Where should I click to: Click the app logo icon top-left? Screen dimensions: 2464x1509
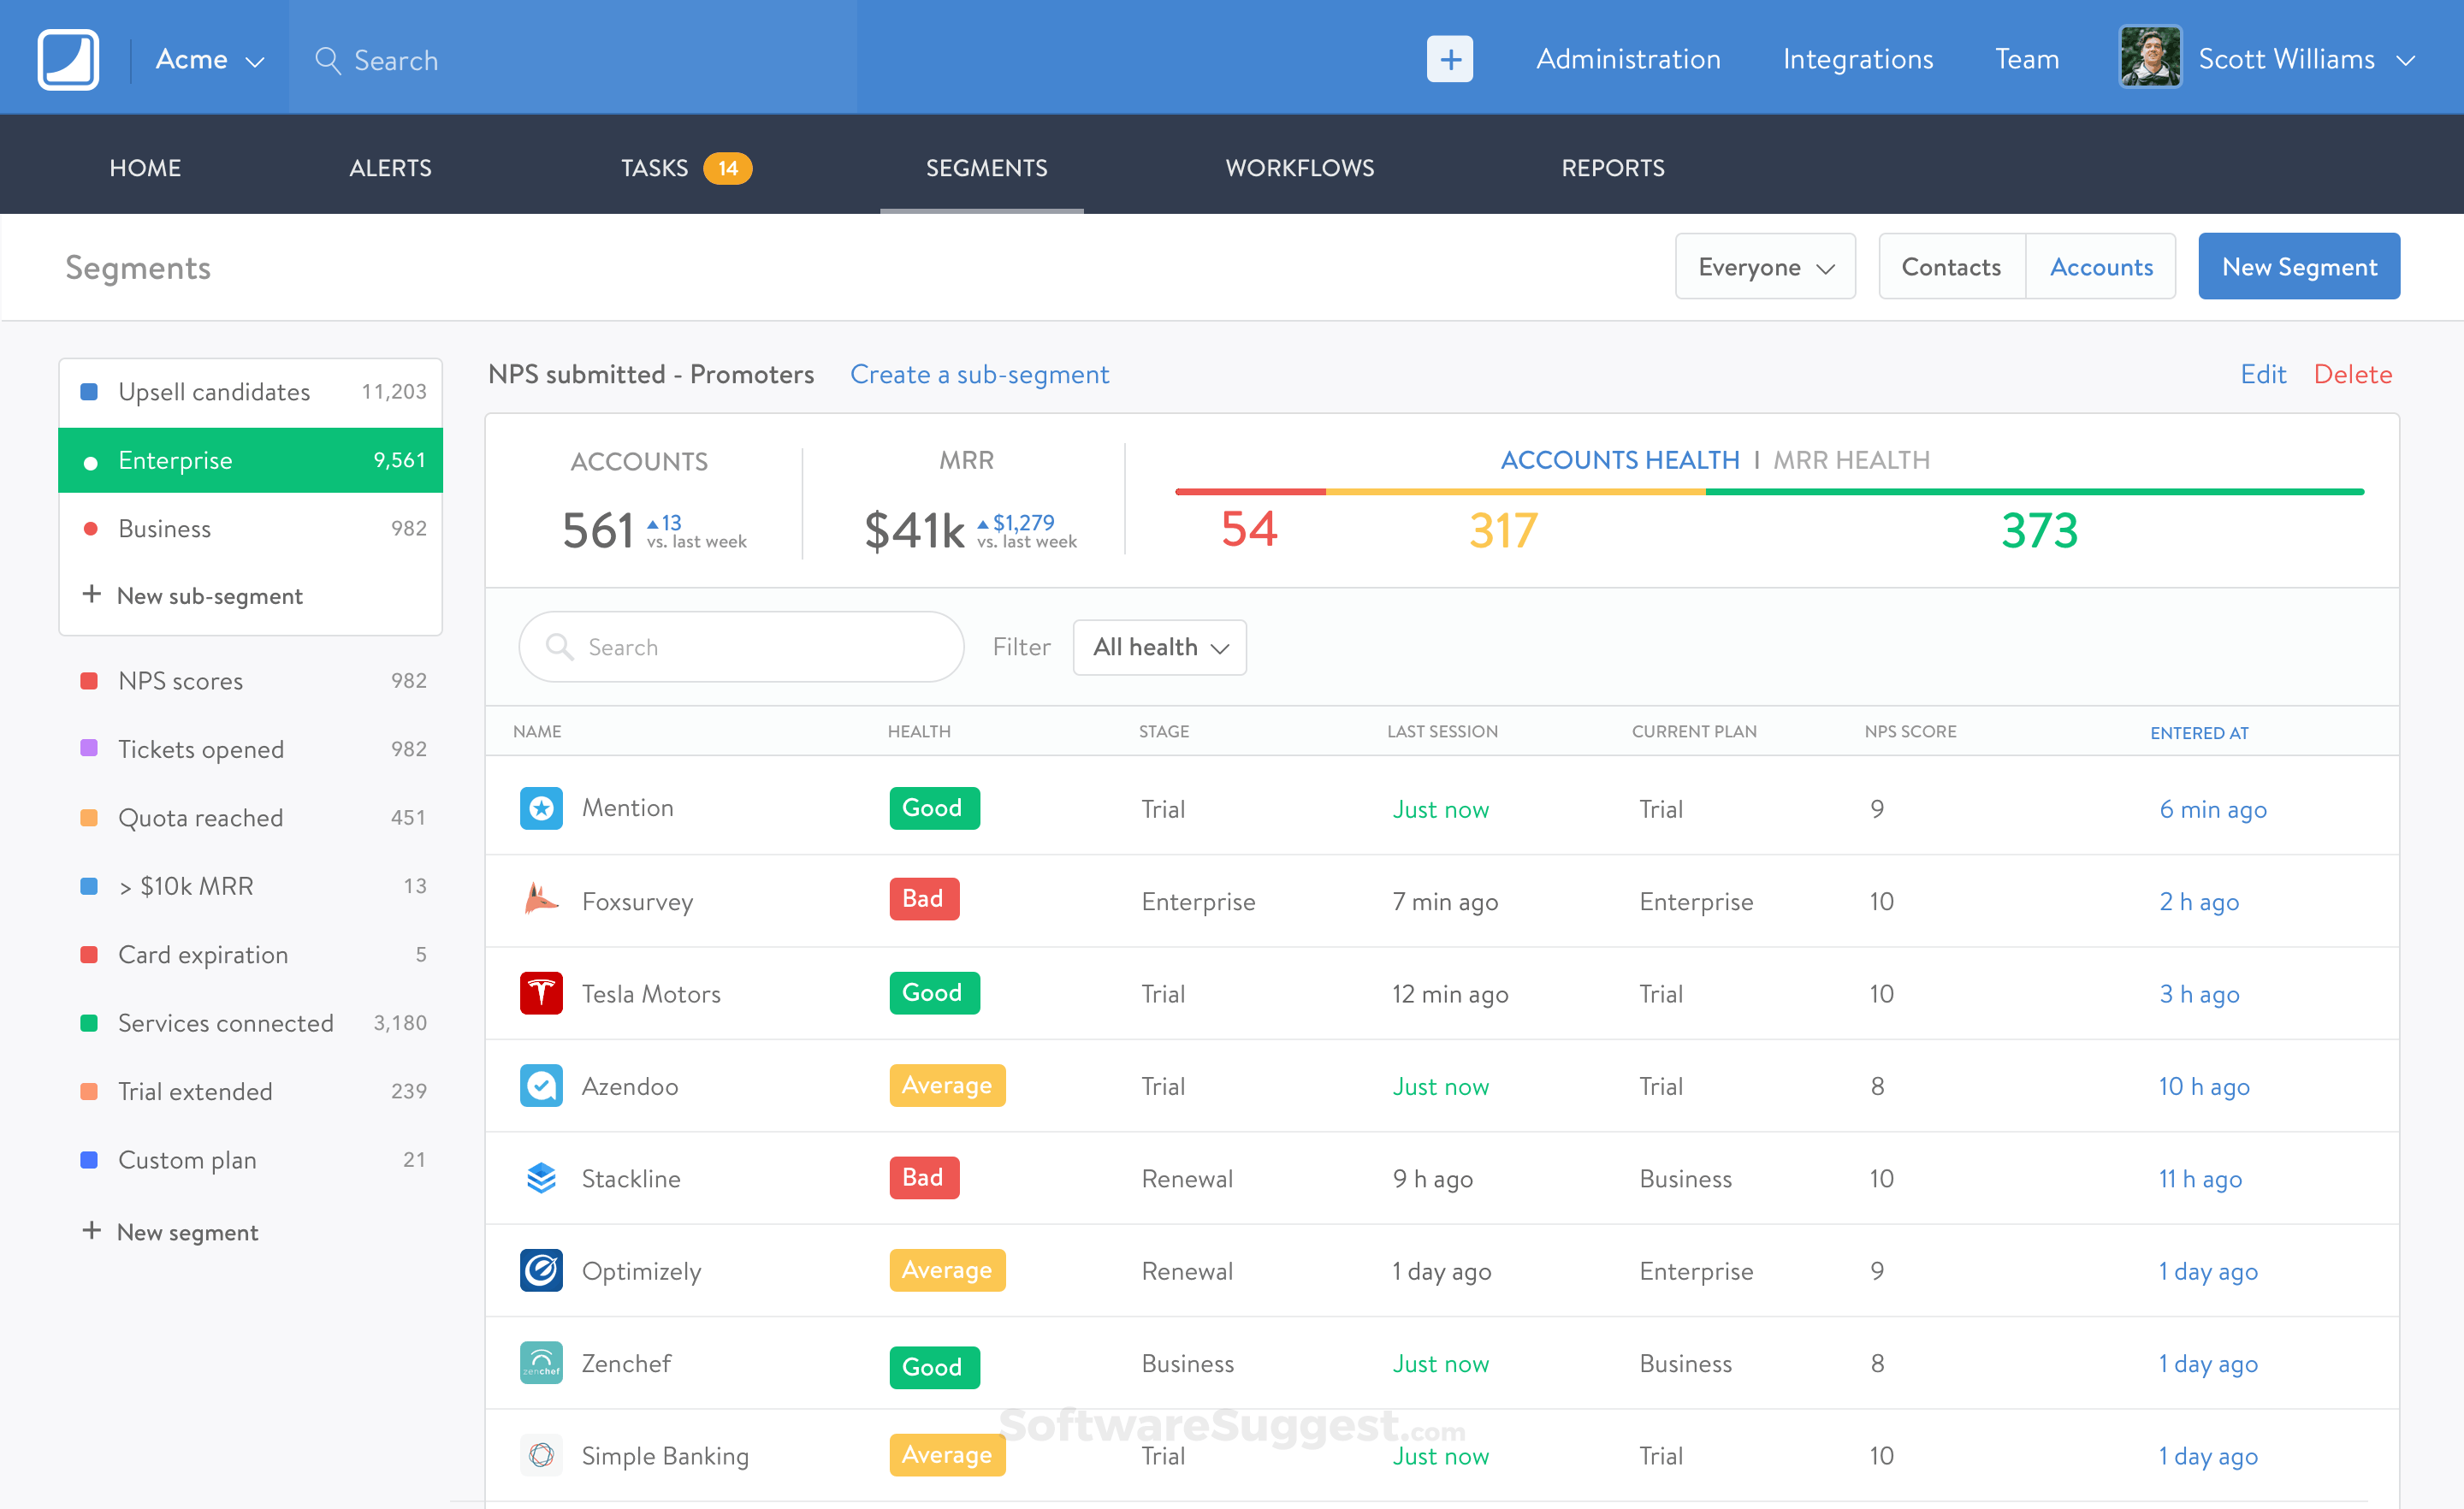tap(68, 59)
